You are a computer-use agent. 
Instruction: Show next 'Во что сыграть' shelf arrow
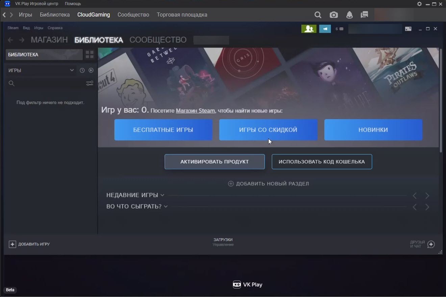coord(427,207)
